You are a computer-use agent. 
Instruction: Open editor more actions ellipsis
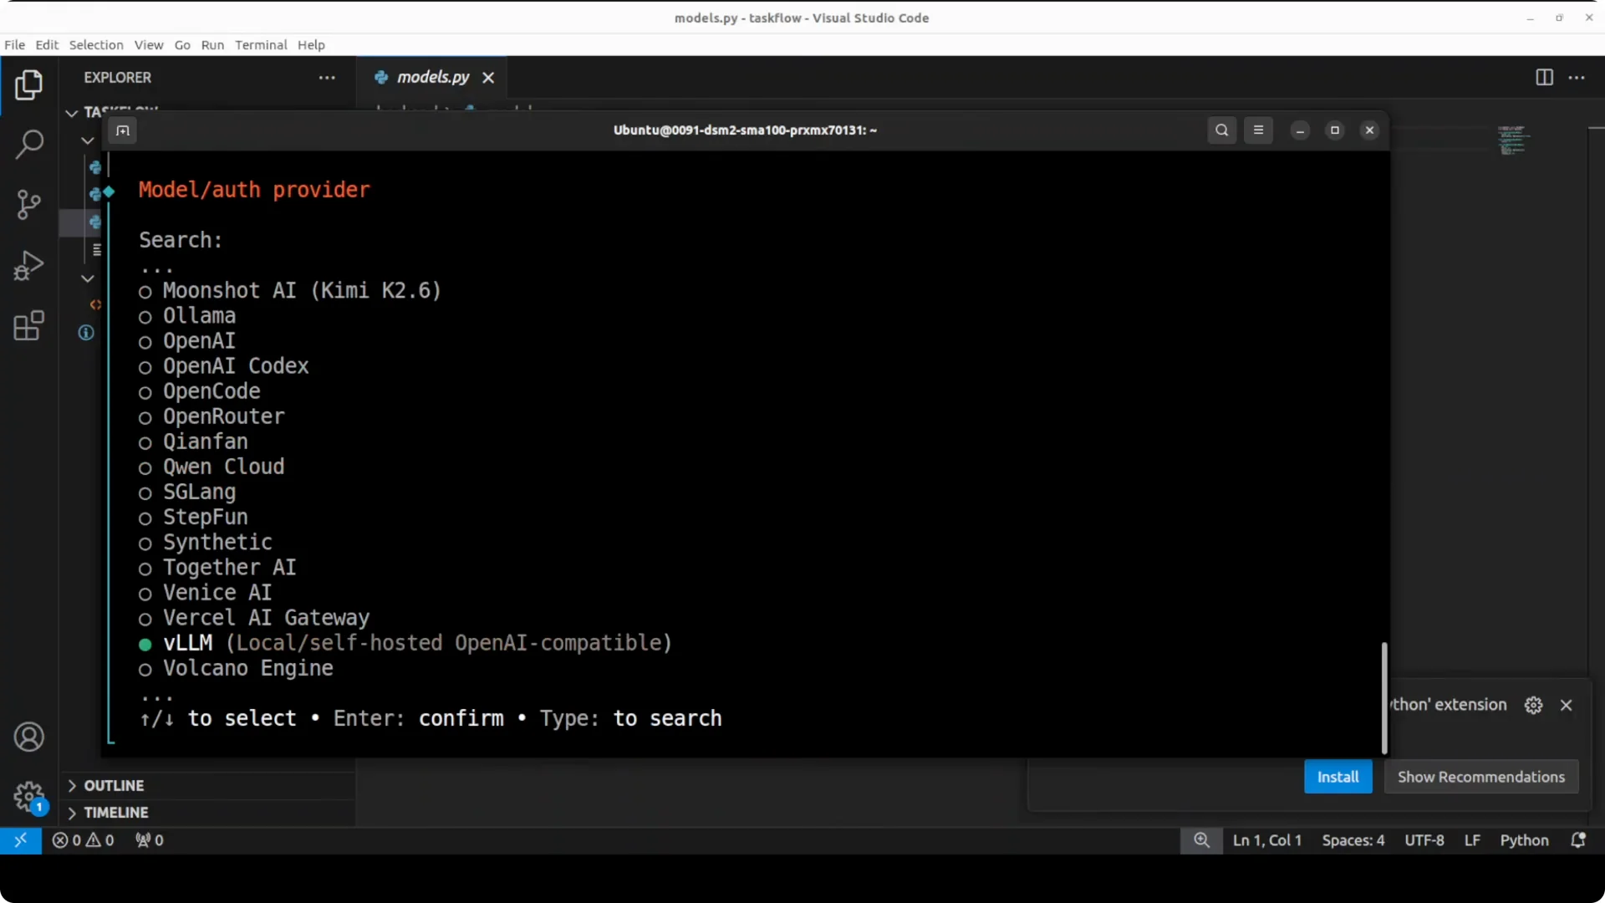(x=1577, y=77)
